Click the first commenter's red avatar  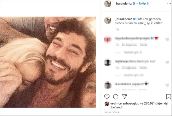pos(108,39)
